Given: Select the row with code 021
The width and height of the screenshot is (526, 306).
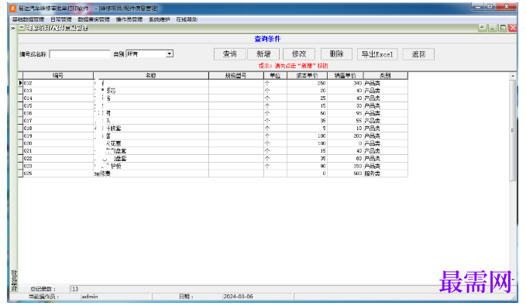Looking at the screenshot, I should point(213,150).
